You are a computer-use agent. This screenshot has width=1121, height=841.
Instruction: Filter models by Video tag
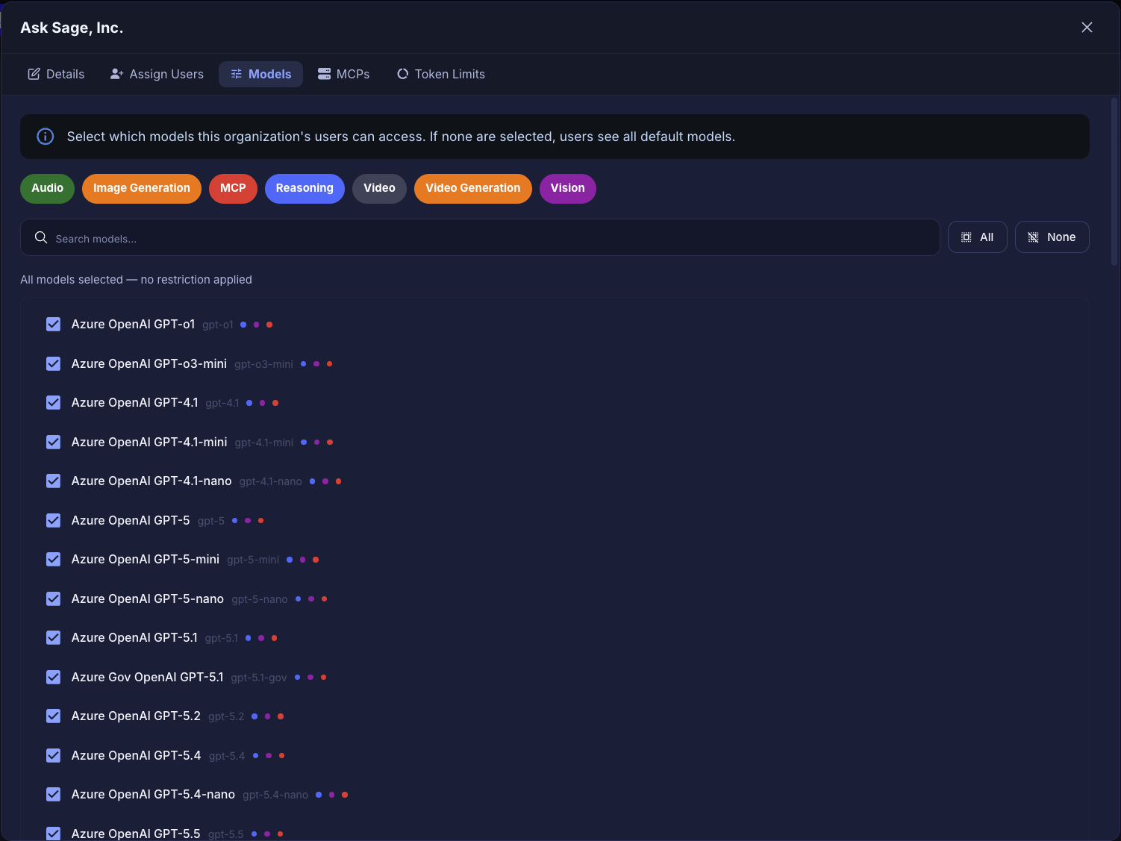379,188
